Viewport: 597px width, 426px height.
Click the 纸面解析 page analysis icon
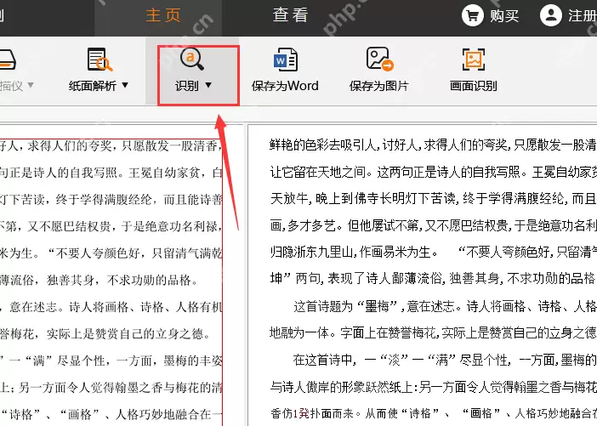point(99,60)
